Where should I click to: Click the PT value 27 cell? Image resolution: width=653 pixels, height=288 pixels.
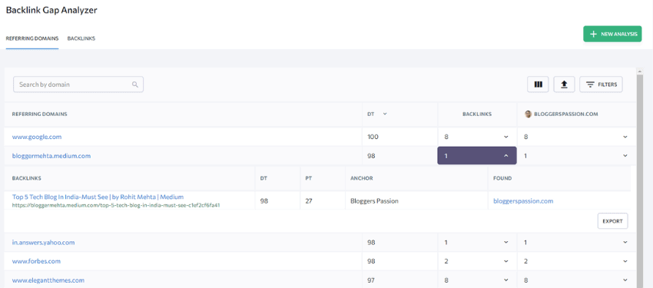310,201
